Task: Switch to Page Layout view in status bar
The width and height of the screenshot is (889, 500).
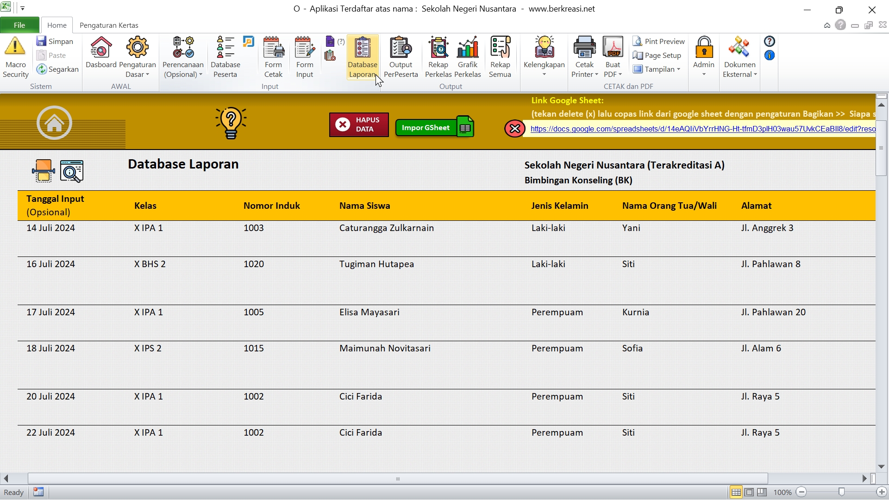Action: [749, 492]
